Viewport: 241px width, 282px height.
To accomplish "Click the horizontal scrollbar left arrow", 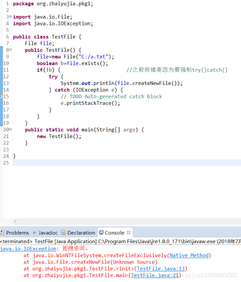I will (16, 221).
